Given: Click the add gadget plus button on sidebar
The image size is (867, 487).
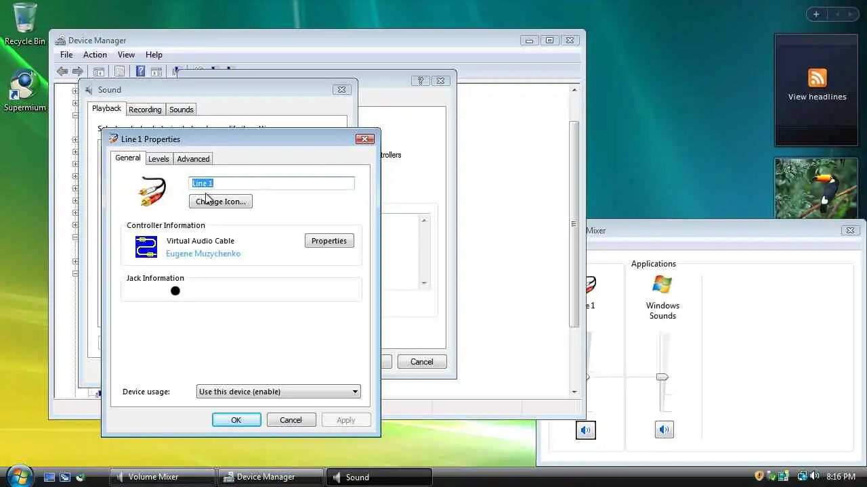Looking at the screenshot, I should click(x=816, y=14).
